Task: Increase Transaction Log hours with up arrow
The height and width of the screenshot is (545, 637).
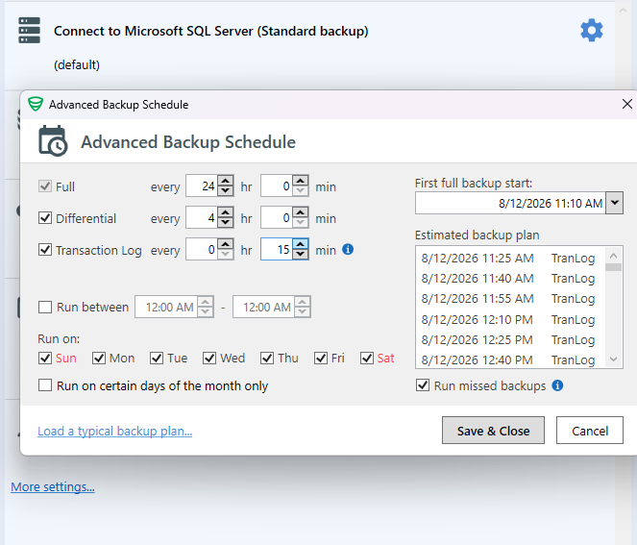Action: coord(226,244)
